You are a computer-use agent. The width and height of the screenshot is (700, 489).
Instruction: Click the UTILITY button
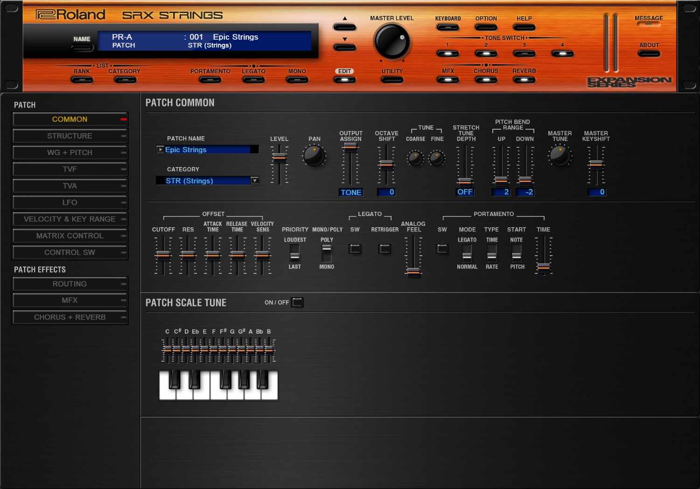(392, 79)
